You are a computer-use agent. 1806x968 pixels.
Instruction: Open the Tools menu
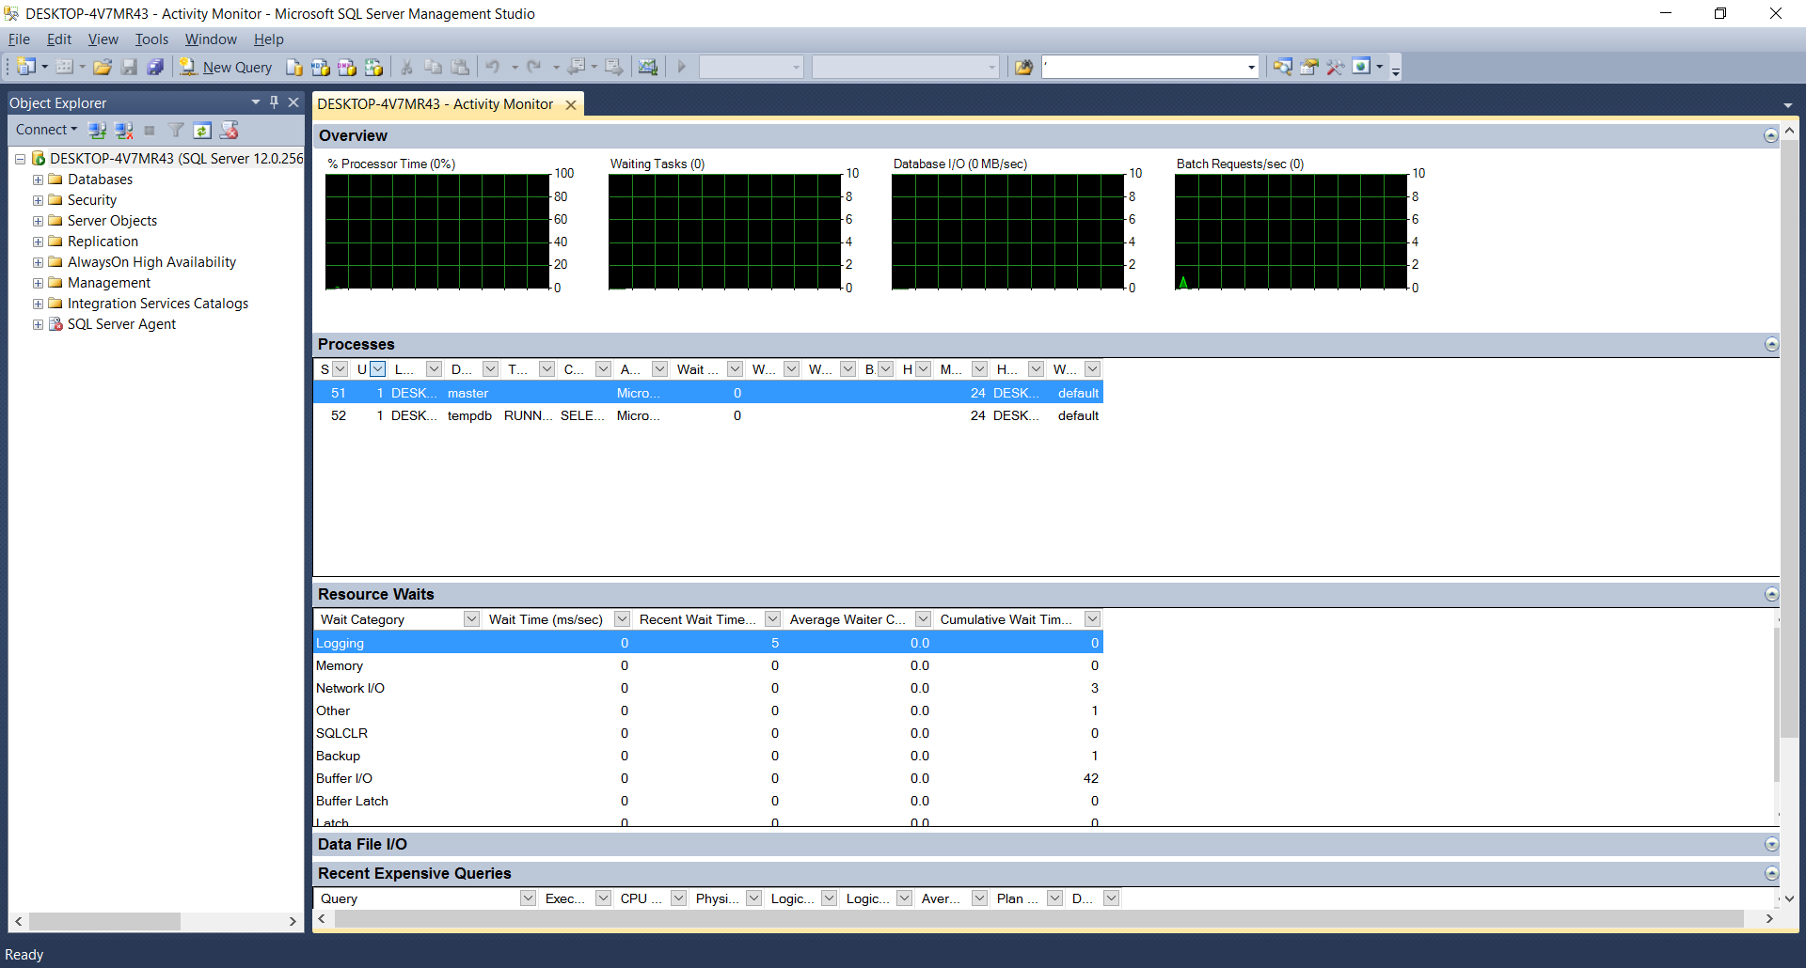pyautogui.click(x=151, y=39)
